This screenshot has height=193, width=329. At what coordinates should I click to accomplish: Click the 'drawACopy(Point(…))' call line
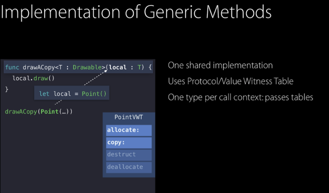coord(39,112)
